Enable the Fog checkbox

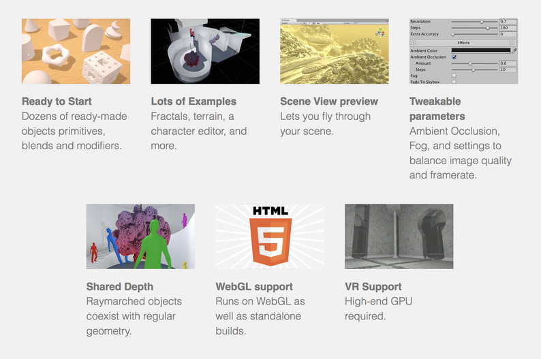[x=454, y=76]
